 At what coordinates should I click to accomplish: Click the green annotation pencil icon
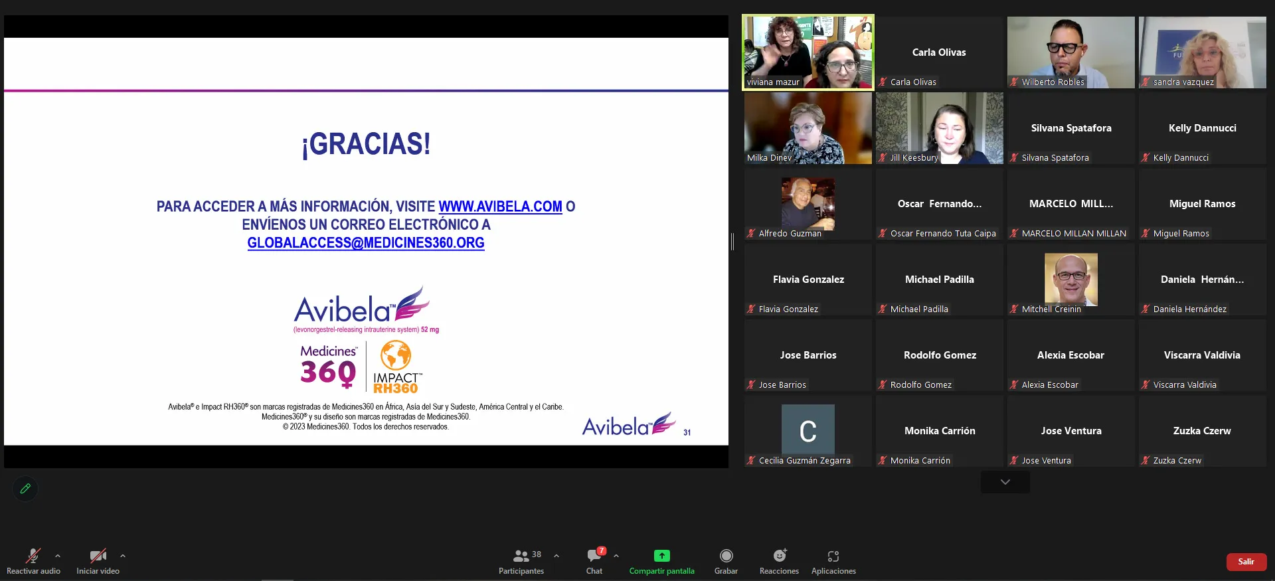pos(25,489)
